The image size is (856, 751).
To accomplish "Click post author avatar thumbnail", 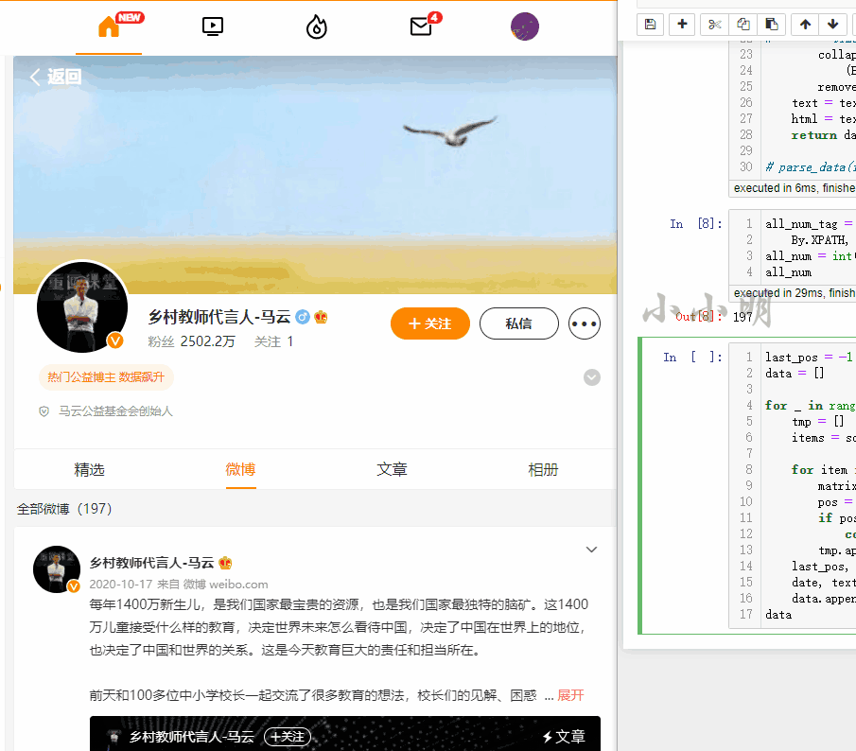I will 57,569.
